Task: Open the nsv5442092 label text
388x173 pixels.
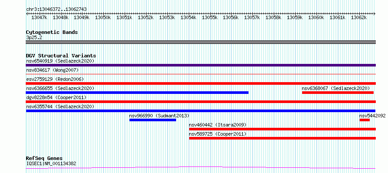Action: [x=372, y=116]
